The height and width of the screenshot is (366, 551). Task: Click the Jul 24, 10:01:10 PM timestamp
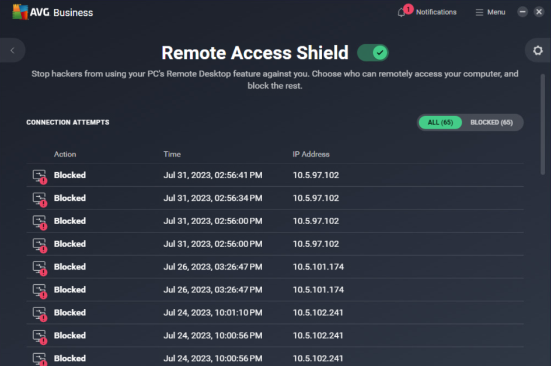coord(212,312)
